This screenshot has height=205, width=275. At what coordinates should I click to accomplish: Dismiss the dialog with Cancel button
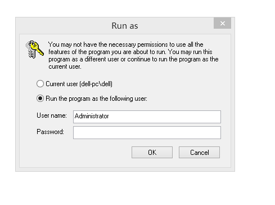point(199,153)
